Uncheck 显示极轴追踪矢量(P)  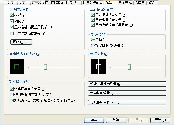(93, 15)
